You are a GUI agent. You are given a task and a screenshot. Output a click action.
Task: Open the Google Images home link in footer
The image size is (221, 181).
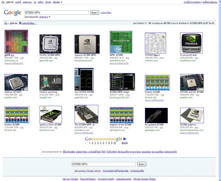(87, 171)
